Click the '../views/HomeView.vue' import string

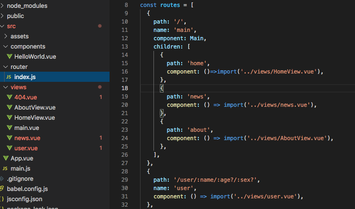click(x=278, y=72)
